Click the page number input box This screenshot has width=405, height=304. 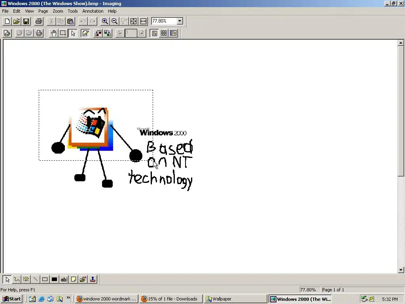[131, 33]
